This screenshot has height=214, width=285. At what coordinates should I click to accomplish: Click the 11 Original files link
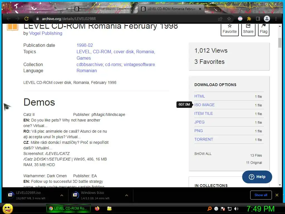pos(254,163)
